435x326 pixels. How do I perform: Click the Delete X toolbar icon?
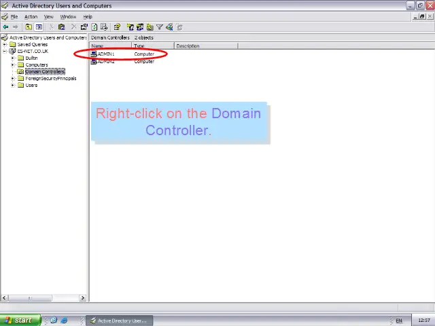pyautogui.click(x=74, y=27)
